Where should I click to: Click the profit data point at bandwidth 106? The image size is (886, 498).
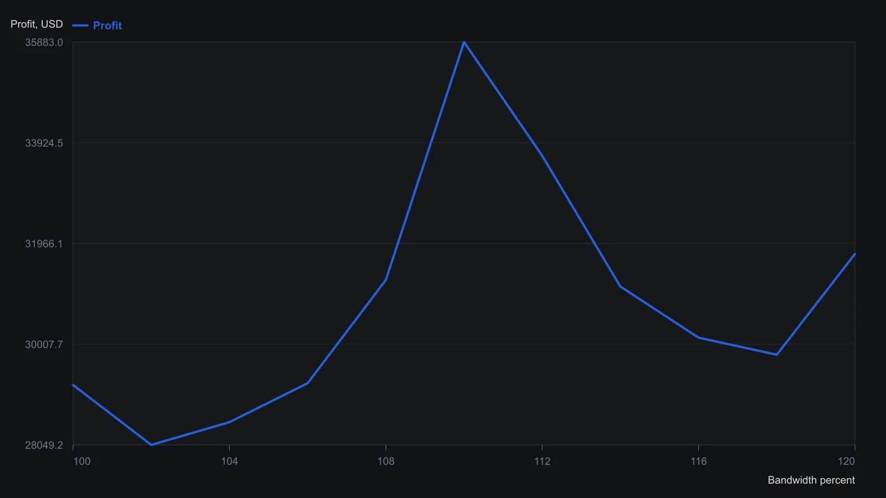pos(307,383)
